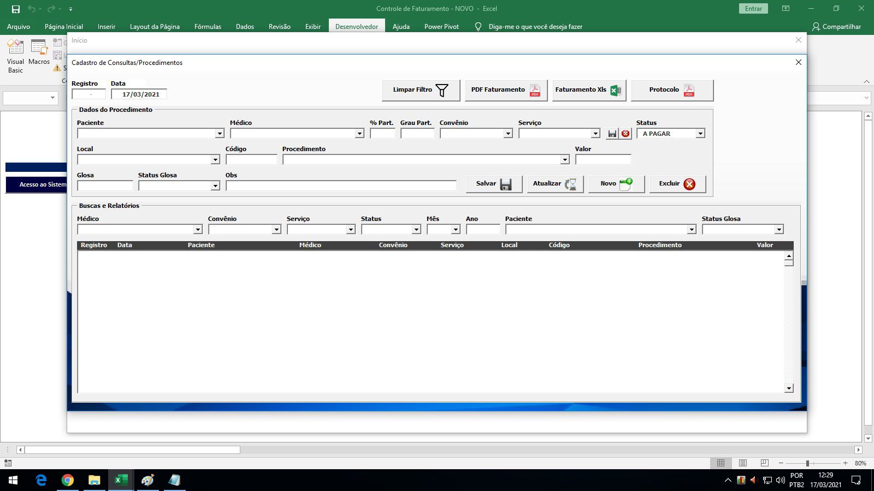874x491 pixels.
Task: Click the Valor input field
Action: 603,160
